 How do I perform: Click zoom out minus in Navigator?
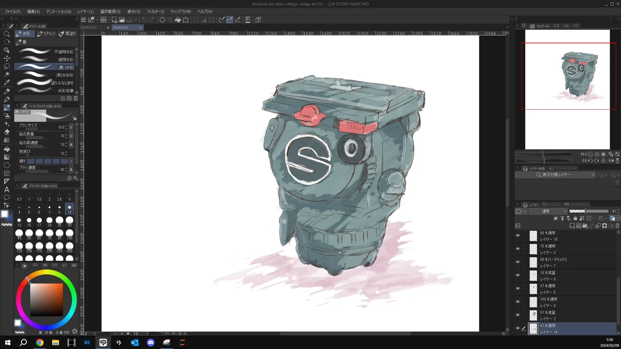click(x=590, y=154)
